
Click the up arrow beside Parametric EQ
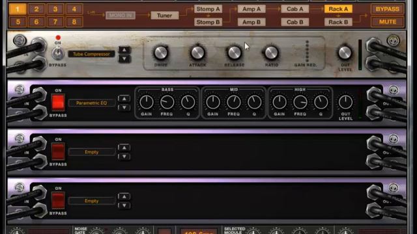click(x=124, y=99)
